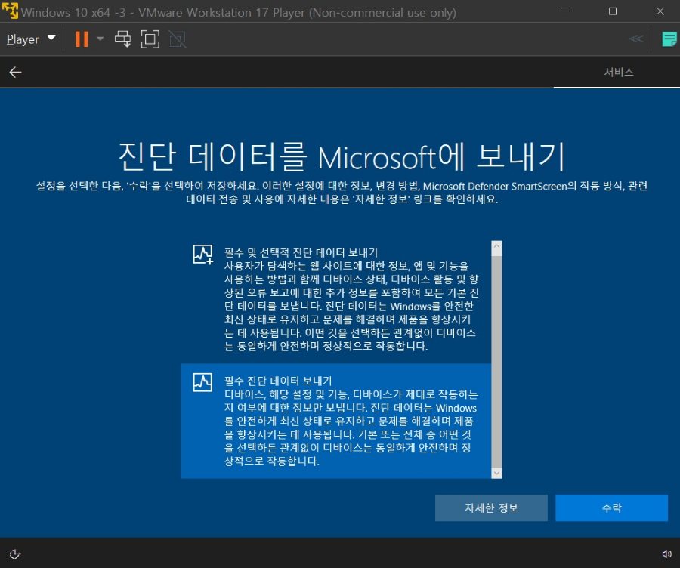The height and width of the screenshot is (568, 680).
Task: Click the optional diagnostic data chart icon
Action: pos(202,255)
